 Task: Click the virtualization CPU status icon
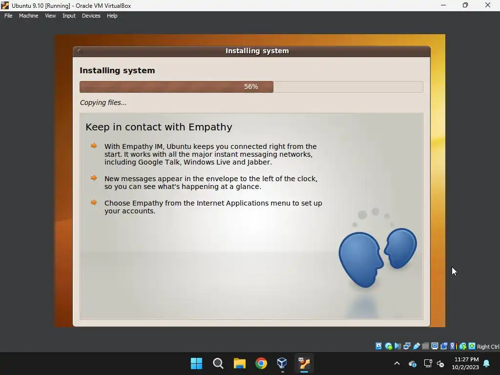pyautogui.click(x=454, y=346)
